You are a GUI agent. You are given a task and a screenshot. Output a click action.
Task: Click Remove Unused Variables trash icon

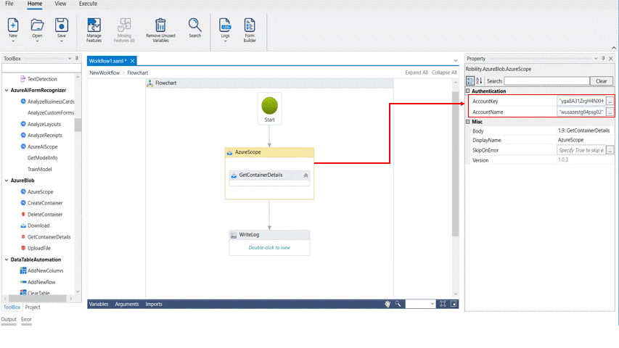(x=160, y=25)
